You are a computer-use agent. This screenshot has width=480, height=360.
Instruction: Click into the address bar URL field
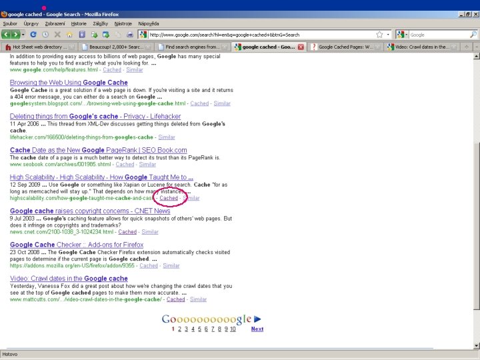coord(261,35)
